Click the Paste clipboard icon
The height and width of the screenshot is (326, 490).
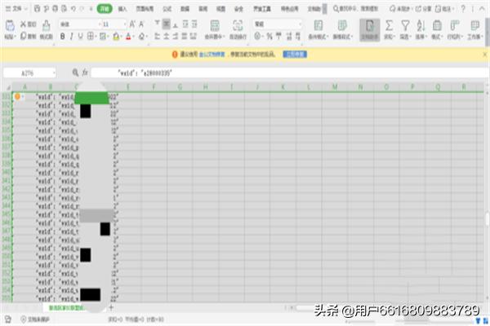pos(10,25)
